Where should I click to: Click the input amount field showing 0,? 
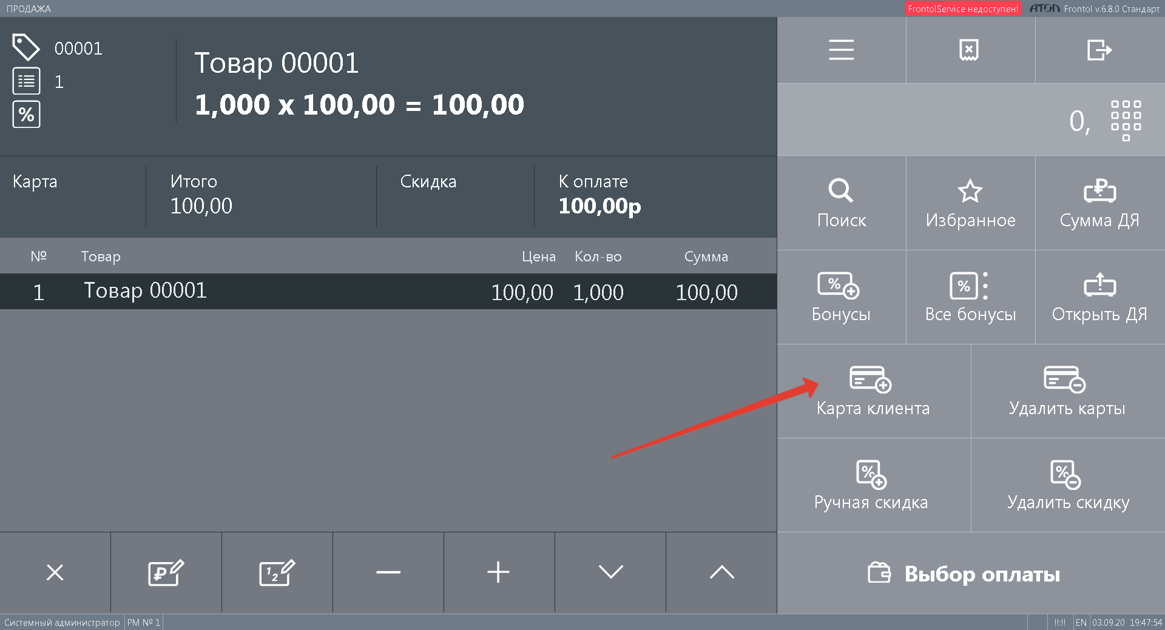point(971,120)
